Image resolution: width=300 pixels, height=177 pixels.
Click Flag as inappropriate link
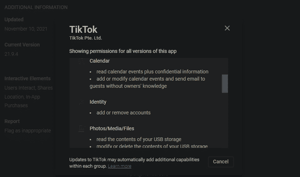[28, 131]
